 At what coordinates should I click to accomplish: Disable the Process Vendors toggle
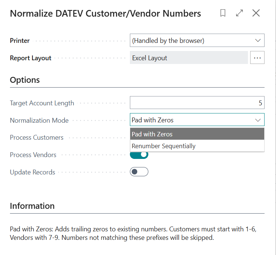pyautogui.click(x=139, y=155)
